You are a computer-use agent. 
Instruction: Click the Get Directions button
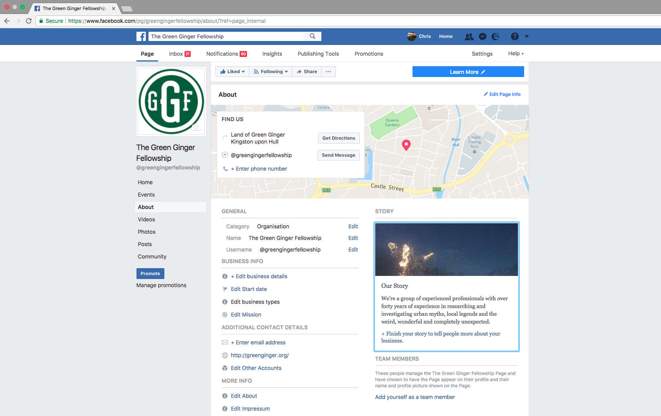338,138
